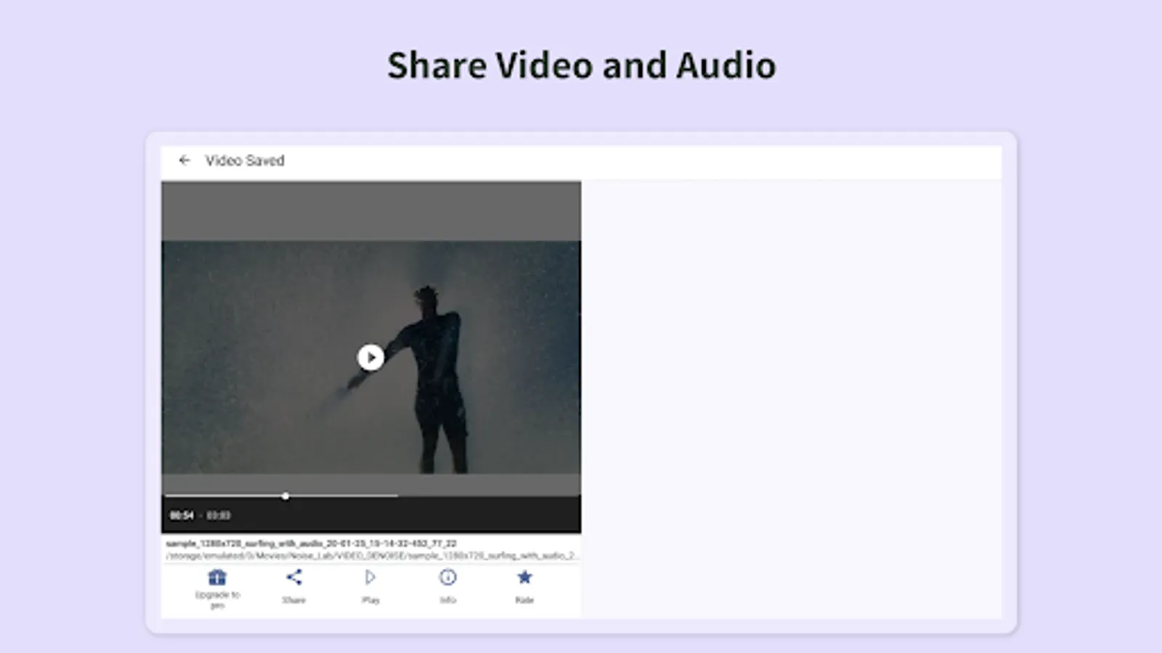Rate the app with the star icon
This screenshot has width=1162, height=653.
524,578
